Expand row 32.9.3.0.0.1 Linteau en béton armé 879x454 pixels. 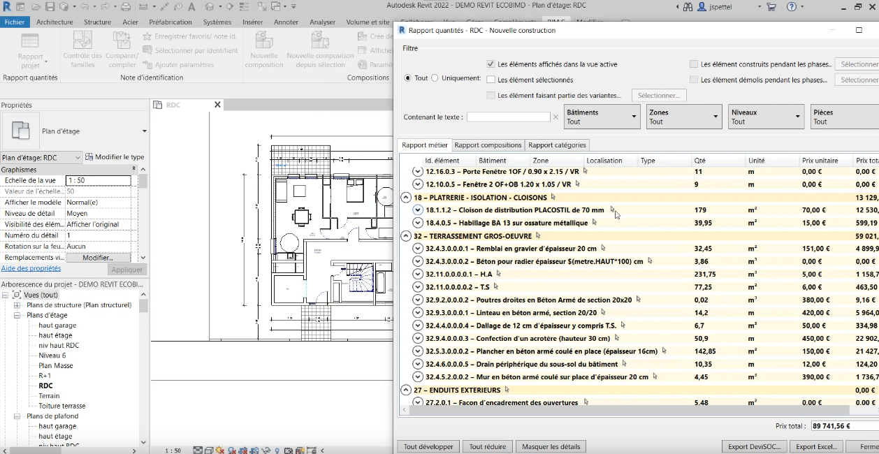418,312
